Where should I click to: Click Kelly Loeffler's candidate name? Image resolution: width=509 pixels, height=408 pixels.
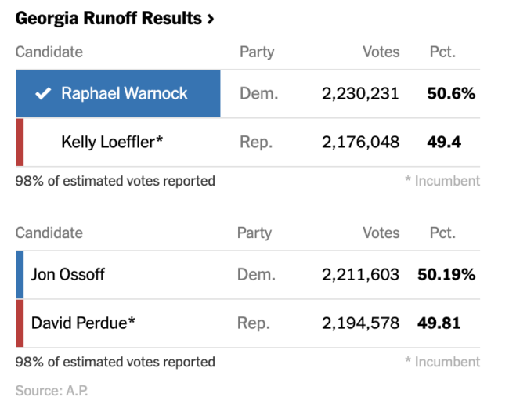click(112, 142)
